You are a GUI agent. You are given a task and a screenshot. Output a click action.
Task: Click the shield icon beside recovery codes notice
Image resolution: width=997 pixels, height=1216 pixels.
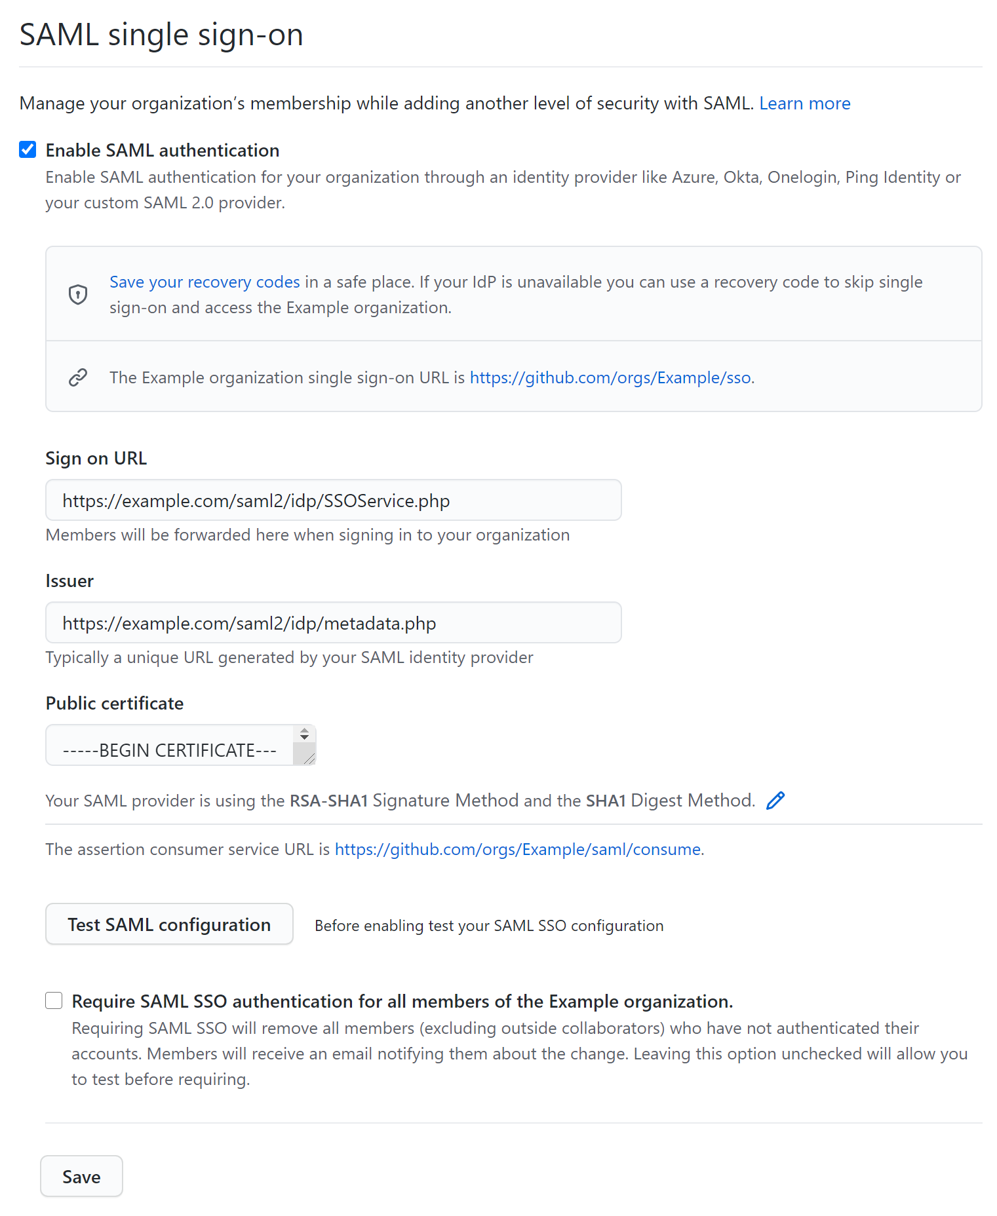pyautogui.click(x=78, y=295)
